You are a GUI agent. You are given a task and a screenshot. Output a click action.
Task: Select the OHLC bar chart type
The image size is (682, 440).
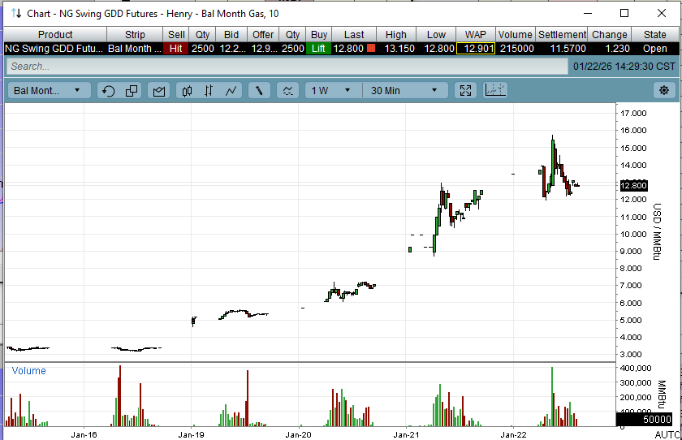(x=209, y=90)
